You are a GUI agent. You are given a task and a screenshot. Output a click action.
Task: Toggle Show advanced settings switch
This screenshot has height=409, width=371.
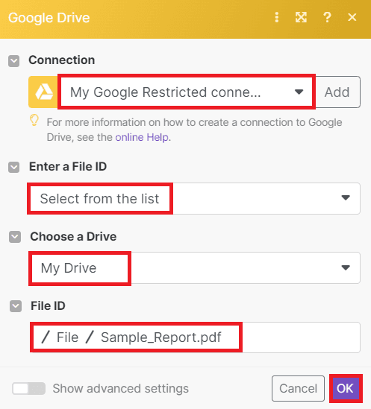click(x=29, y=389)
